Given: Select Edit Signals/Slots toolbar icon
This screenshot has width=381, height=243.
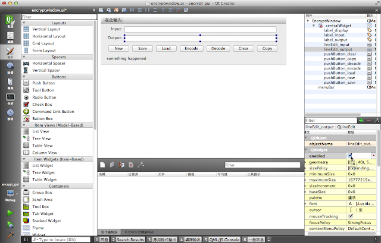Looking at the screenshot, I should pyautogui.click(x=108, y=10).
